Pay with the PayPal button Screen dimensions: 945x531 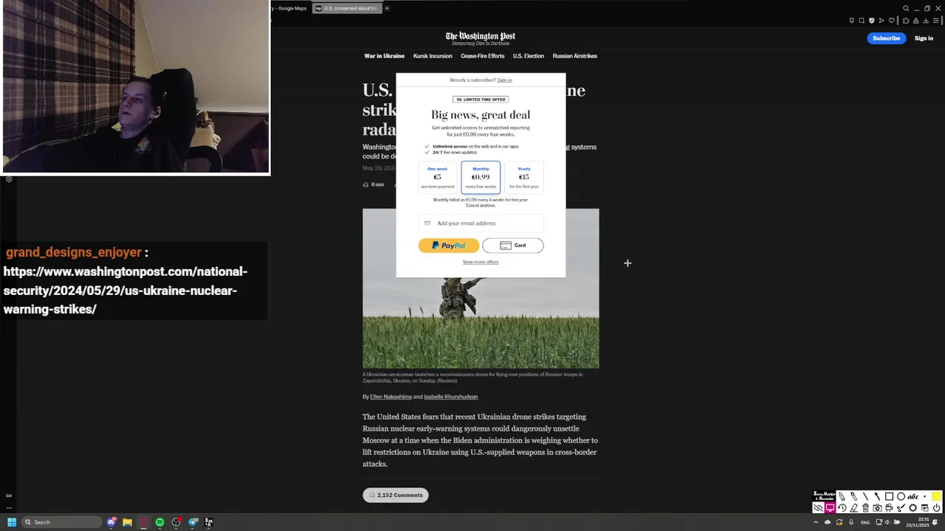(449, 246)
